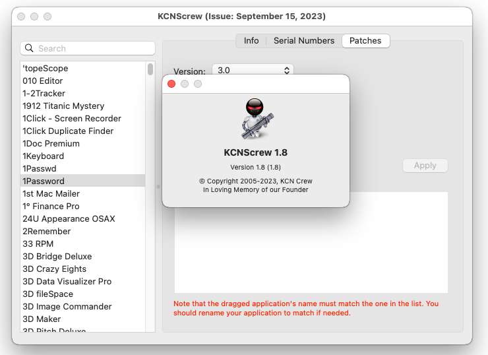
Task: Select the Patches tab
Action: pos(365,41)
